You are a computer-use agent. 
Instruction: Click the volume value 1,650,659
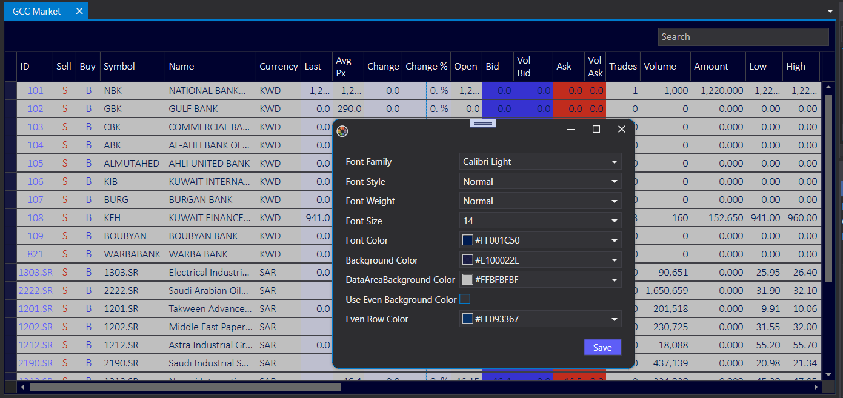[667, 291]
